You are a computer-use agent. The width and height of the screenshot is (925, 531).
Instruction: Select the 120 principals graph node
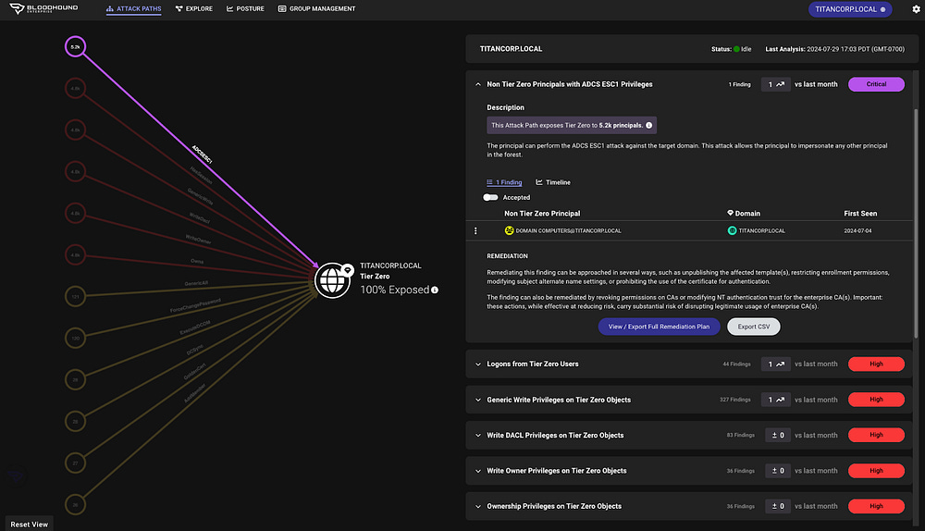click(x=76, y=338)
